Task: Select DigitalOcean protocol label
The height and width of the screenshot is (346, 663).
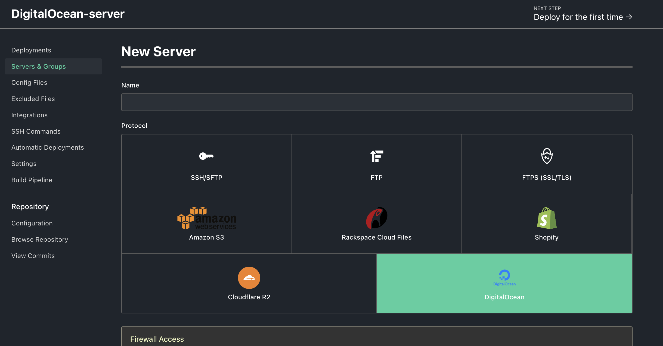Action: click(504, 297)
